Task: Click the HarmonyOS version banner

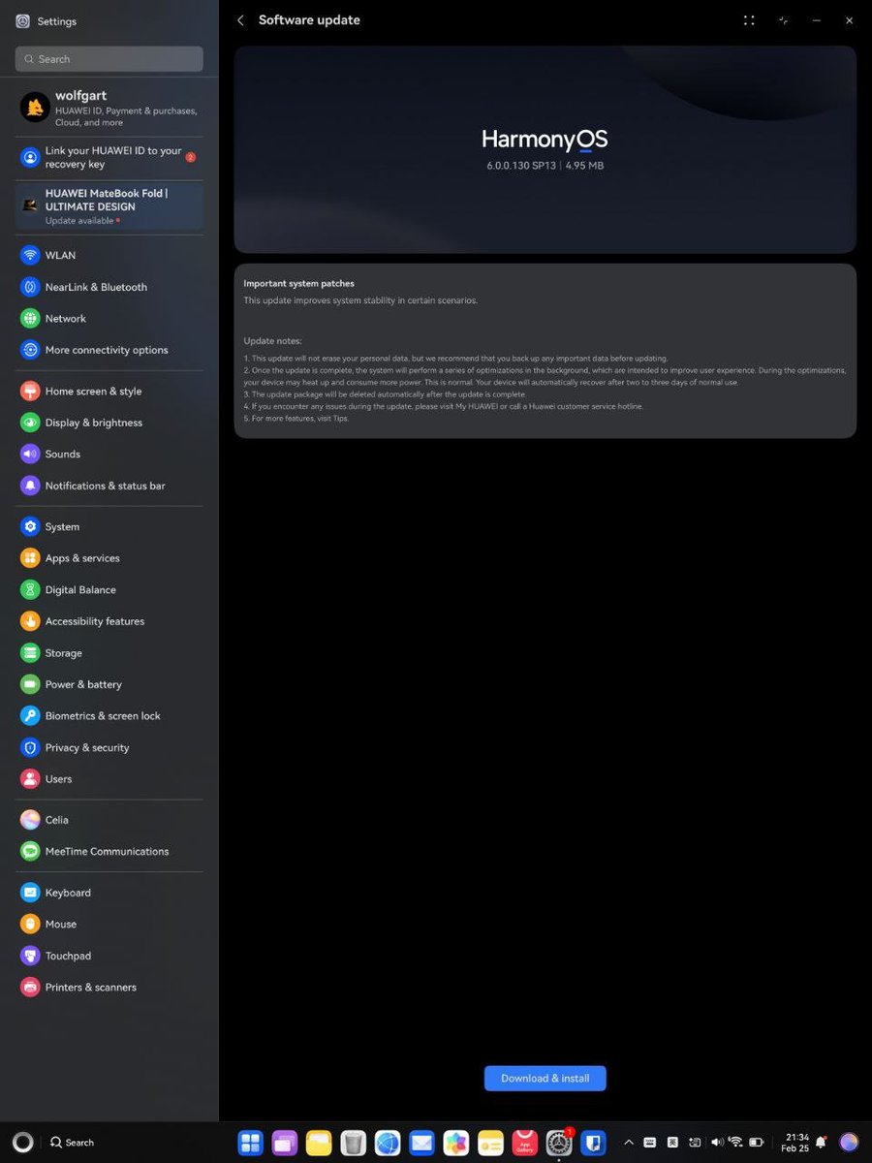Action: click(545, 149)
